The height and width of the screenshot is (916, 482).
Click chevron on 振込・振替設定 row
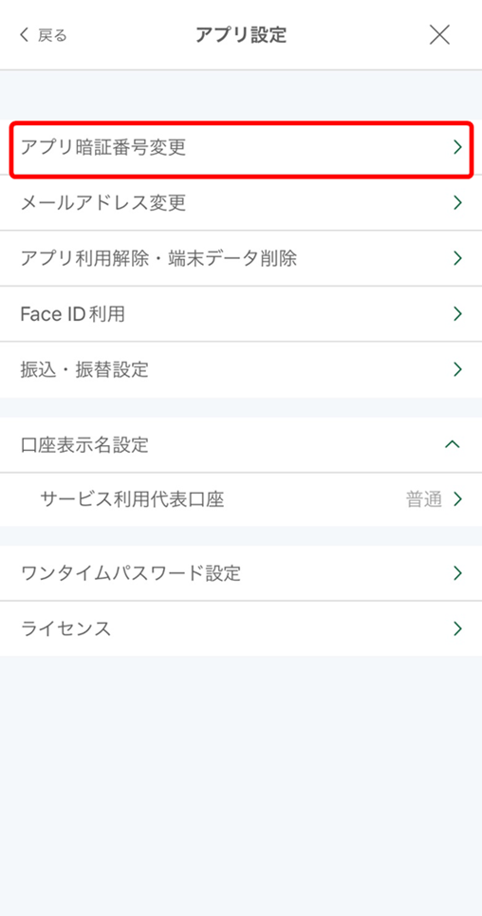coord(457,369)
